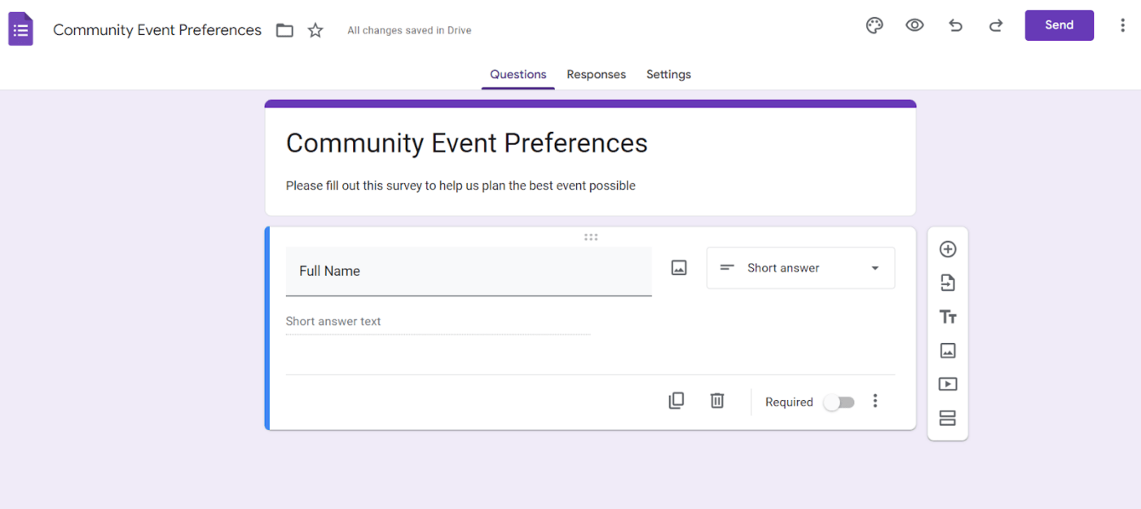Switch to the Questions tab
The image size is (1141, 509).
coord(518,74)
